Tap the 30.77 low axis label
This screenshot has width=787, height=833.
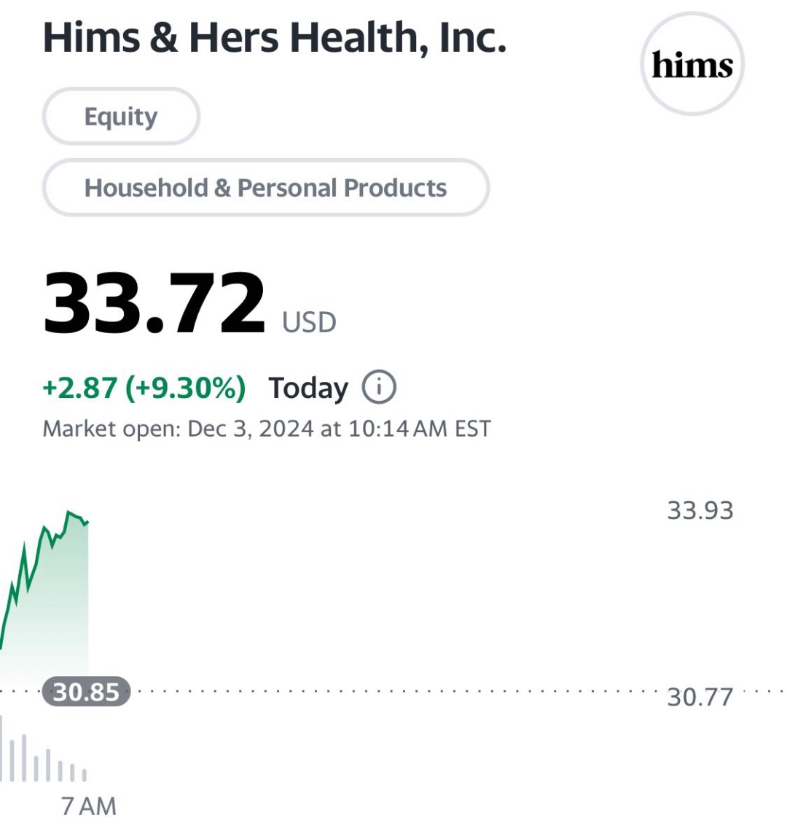pyautogui.click(x=700, y=697)
